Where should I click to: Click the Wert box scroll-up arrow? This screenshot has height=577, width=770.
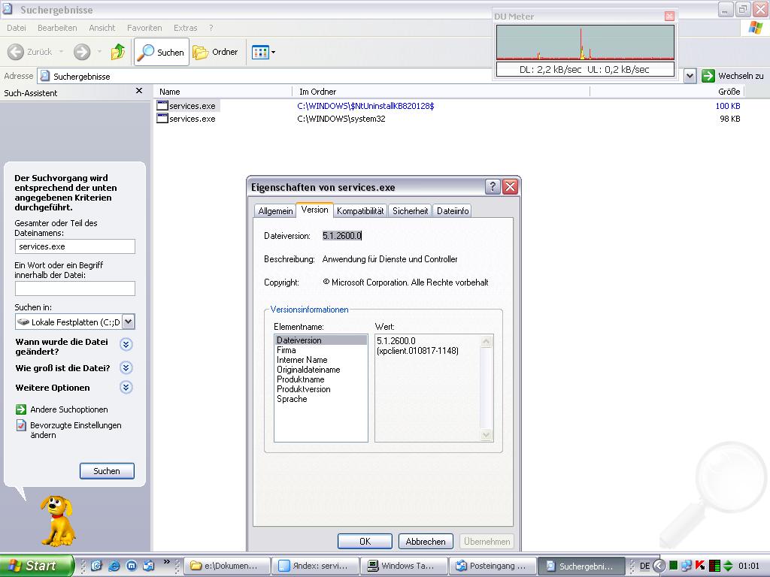[x=487, y=342]
